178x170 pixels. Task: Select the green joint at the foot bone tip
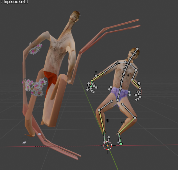121,144
